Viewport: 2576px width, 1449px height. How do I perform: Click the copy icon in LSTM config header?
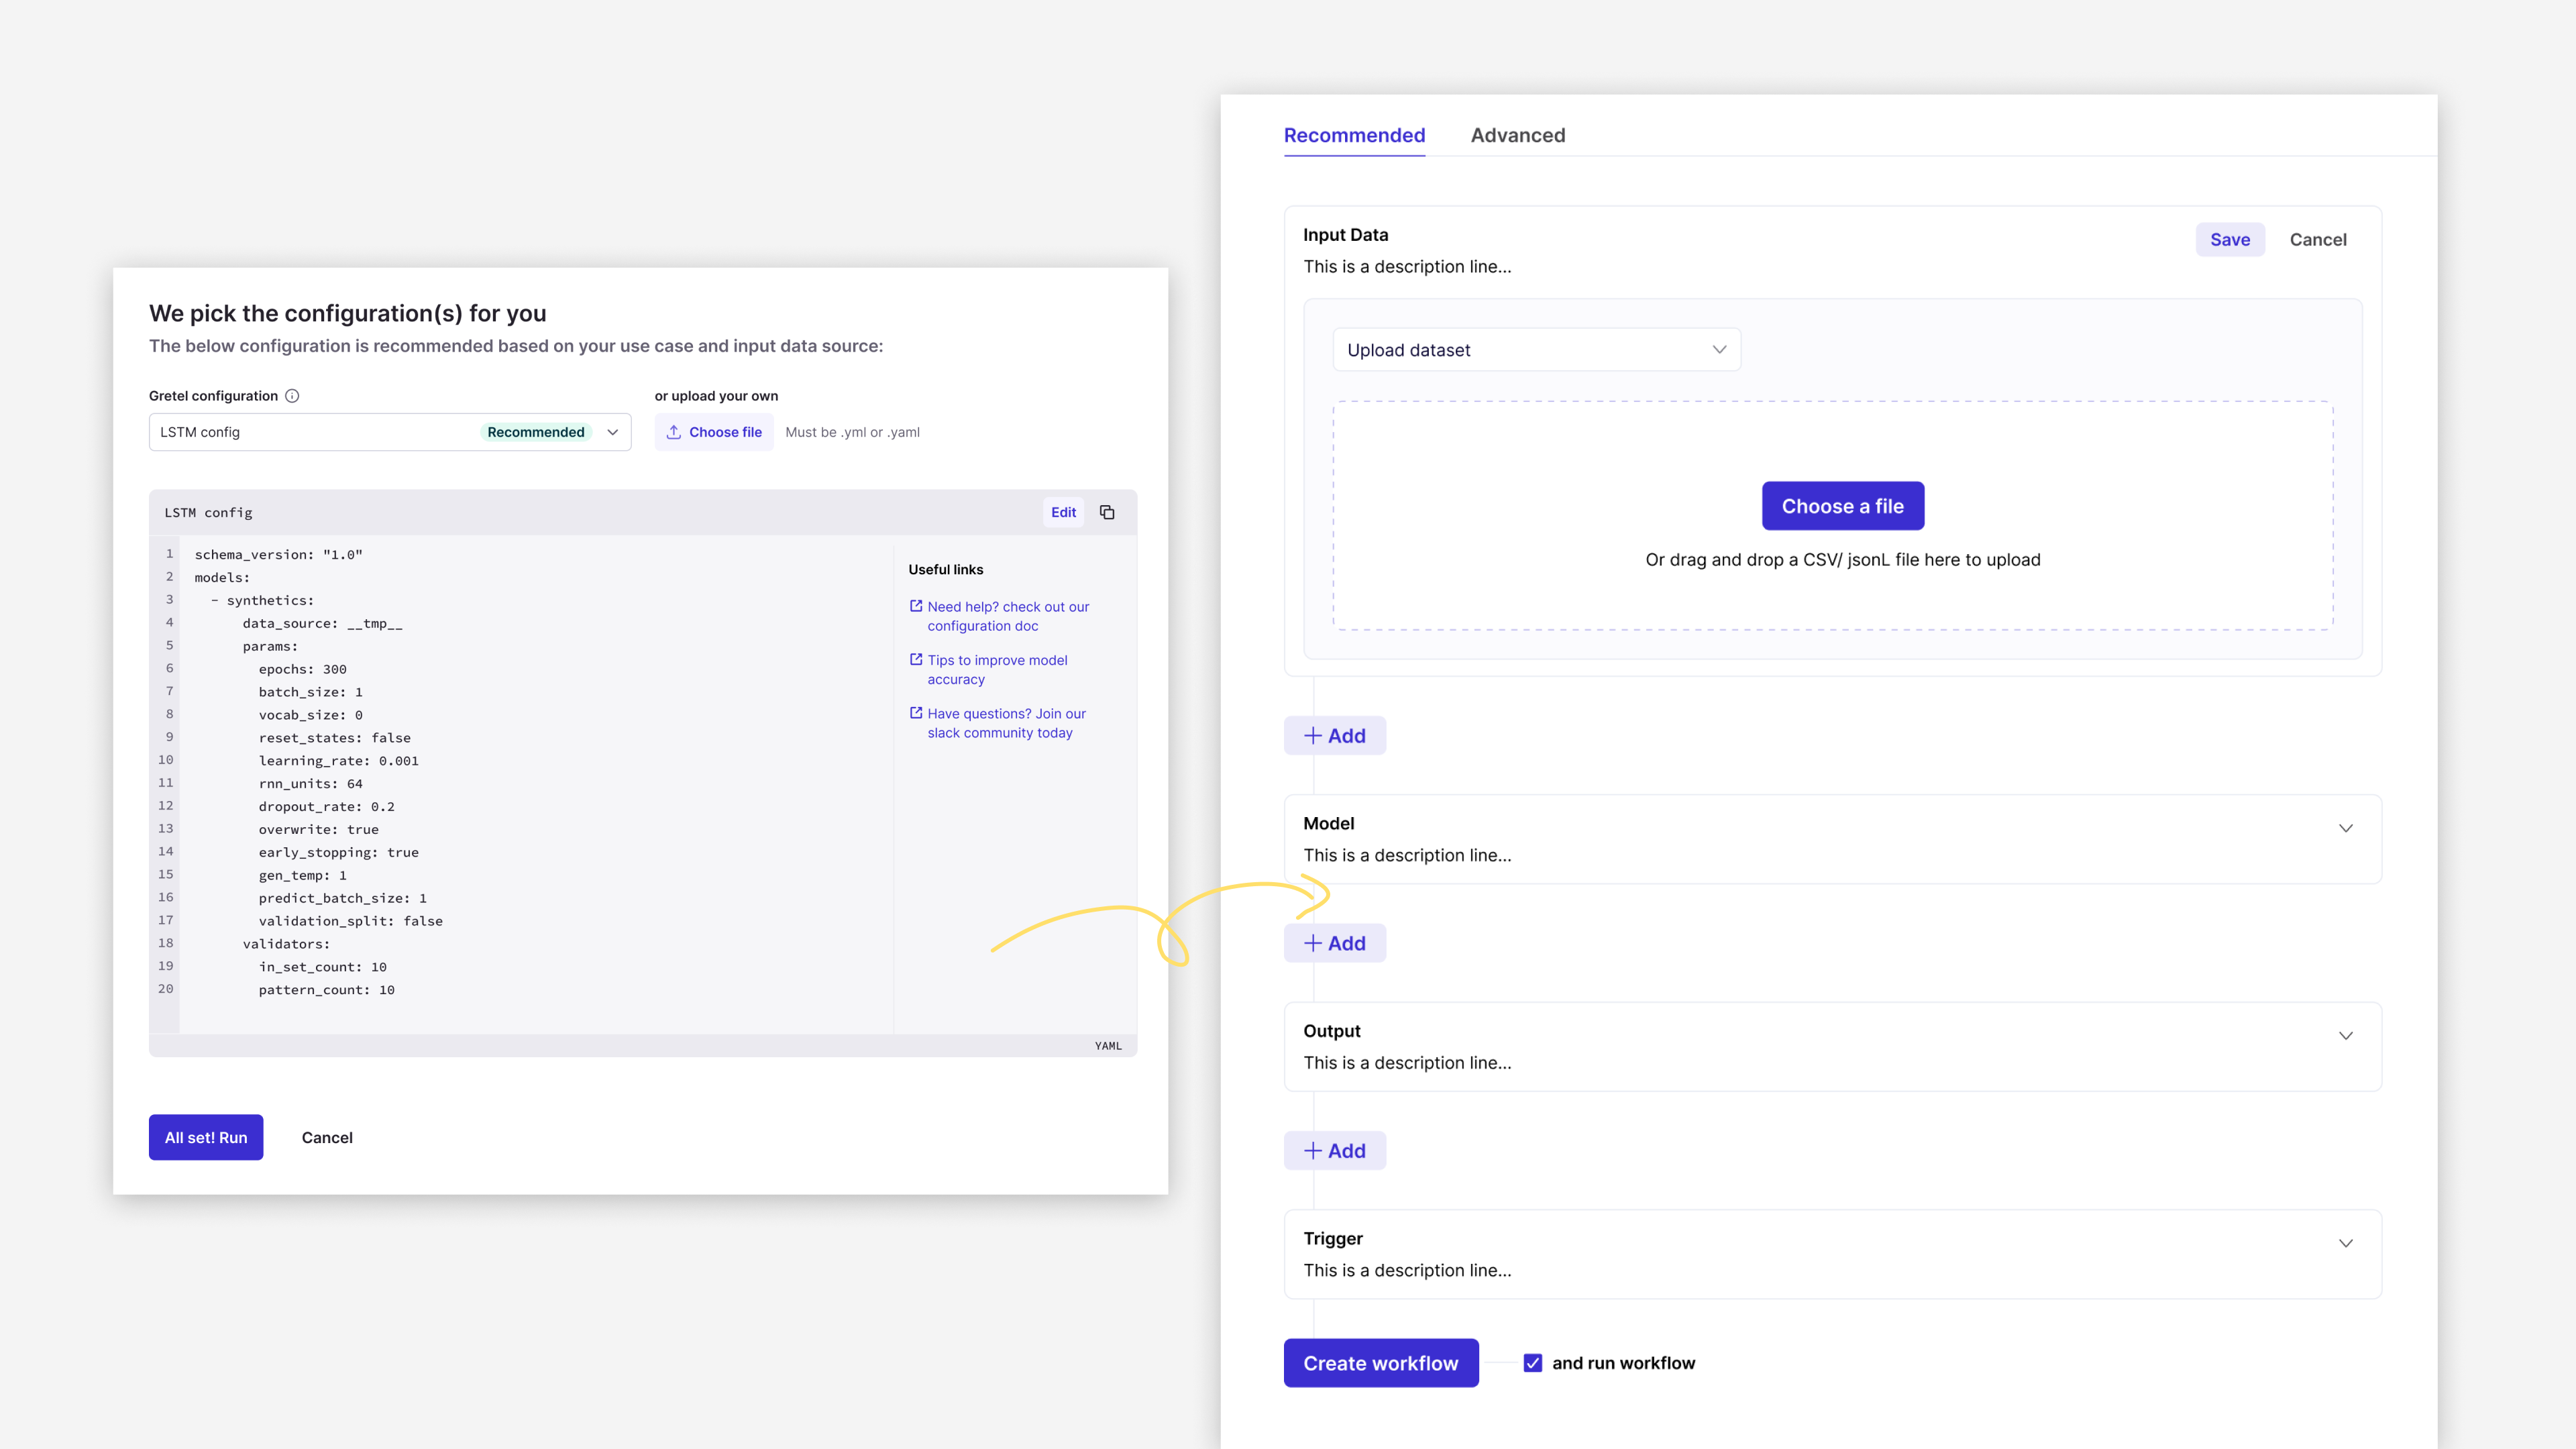1107,512
